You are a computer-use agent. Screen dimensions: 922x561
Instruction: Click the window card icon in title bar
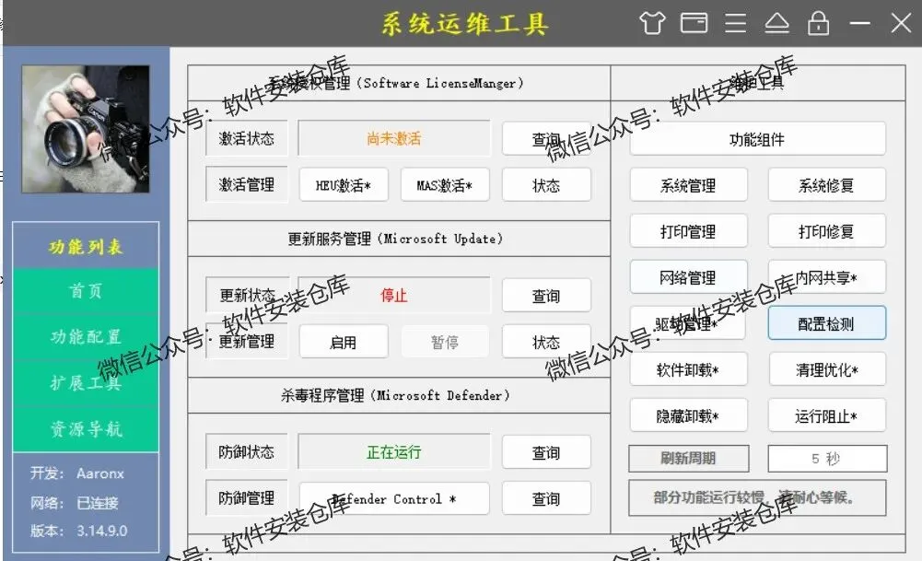694,23
